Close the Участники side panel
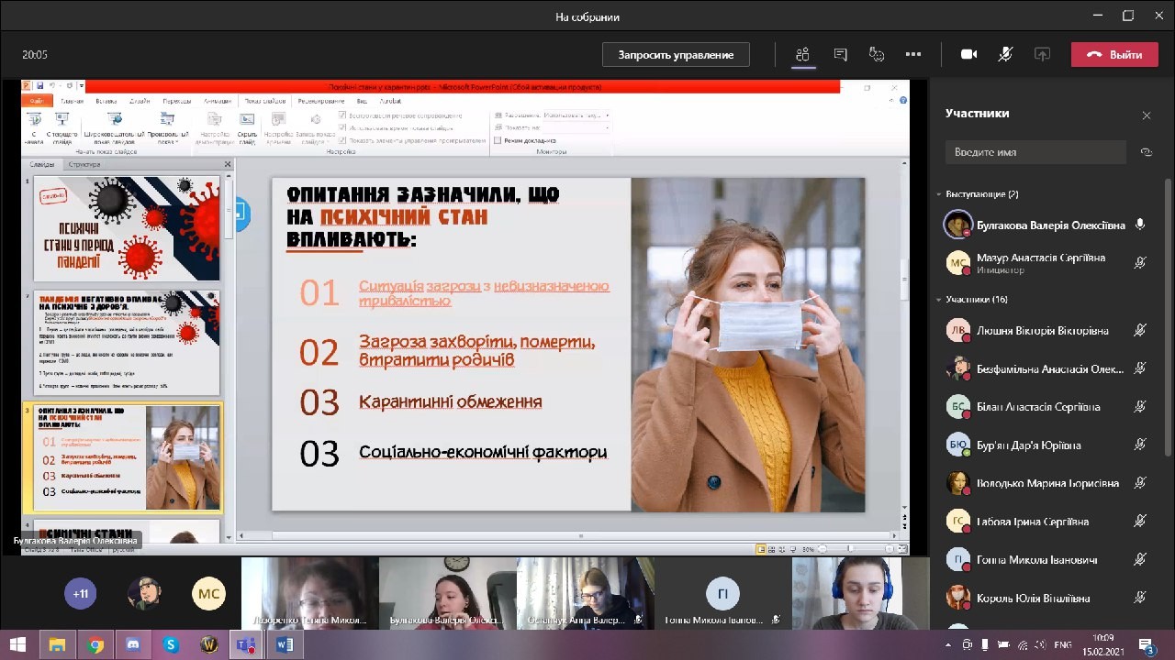Screen dimensions: 1175x660 [1146, 115]
